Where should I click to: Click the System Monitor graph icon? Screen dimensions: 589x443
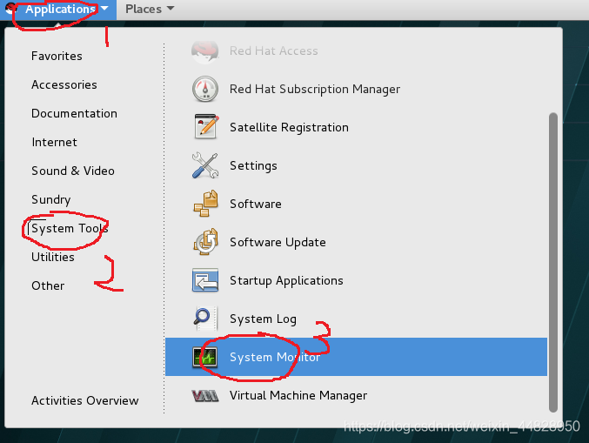(x=204, y=357)
